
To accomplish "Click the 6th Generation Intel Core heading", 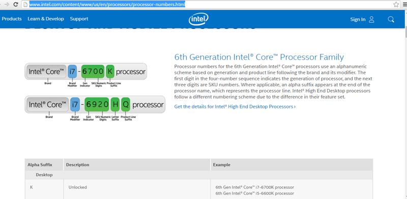I will (259, 57).
